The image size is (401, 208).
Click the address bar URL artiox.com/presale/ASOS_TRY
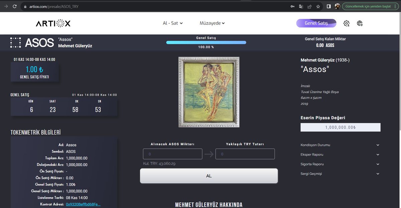pos(54,6)
